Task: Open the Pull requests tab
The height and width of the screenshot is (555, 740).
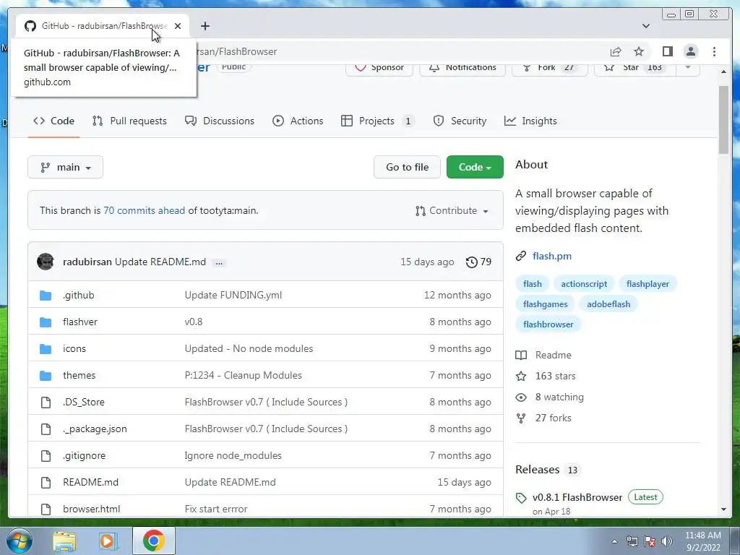Action: click(x=129, y=121)
